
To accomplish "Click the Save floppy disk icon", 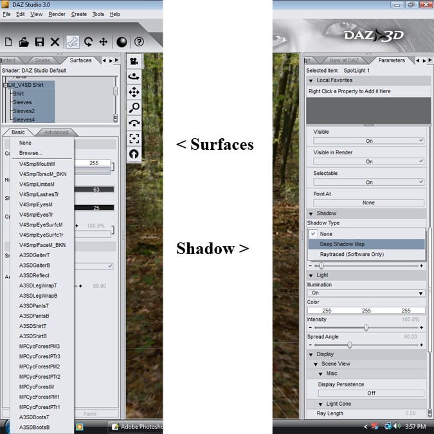I will coord(39,42).
